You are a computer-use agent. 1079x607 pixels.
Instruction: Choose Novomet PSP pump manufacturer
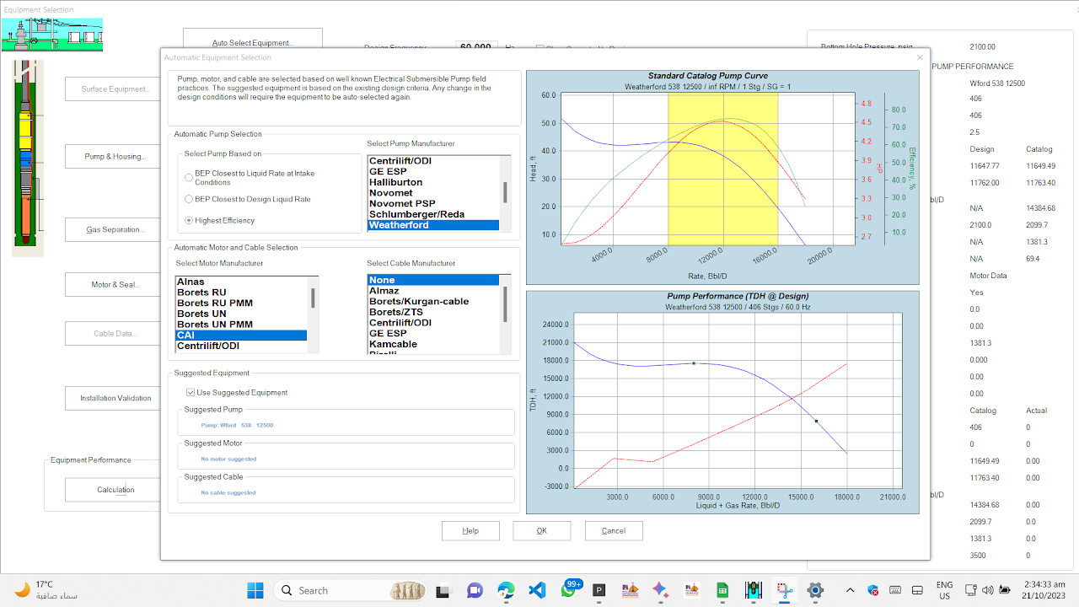pyautogui.click(x=433, y=203)
